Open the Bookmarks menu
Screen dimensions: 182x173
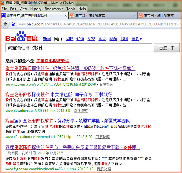[54, 9]
